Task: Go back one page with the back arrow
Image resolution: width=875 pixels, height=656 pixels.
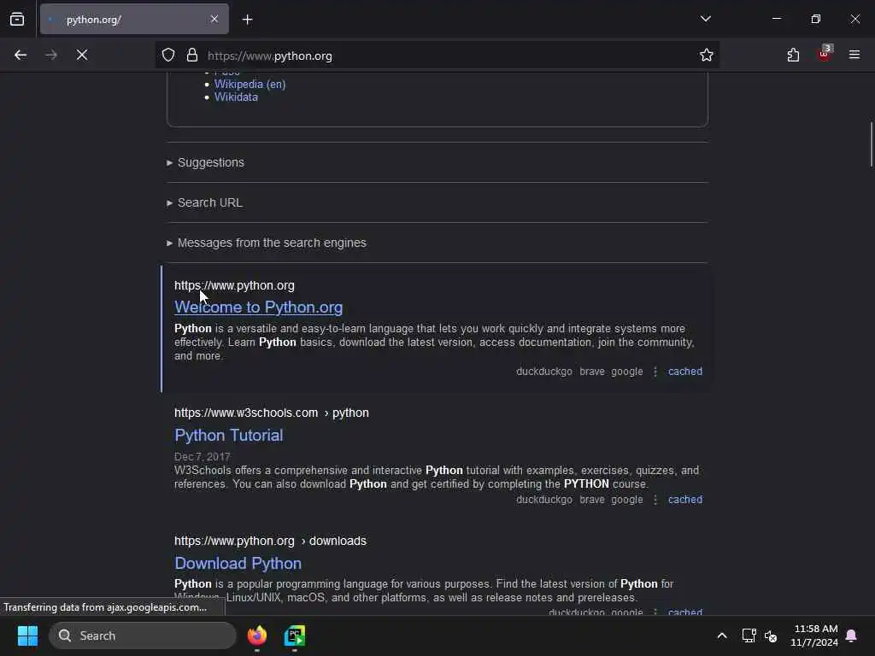Action: [21, 56]
